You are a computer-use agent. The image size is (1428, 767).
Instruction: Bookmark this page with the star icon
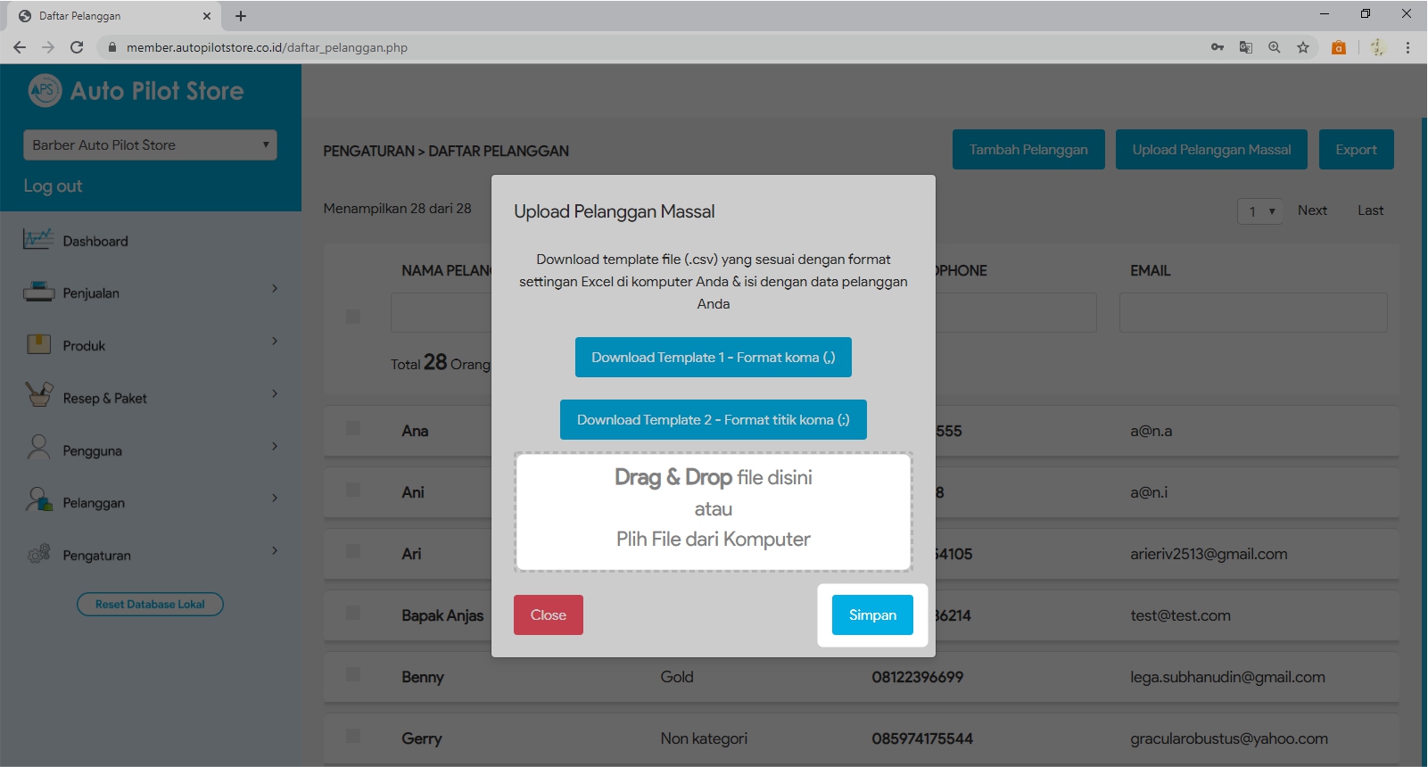point(1303,47)
